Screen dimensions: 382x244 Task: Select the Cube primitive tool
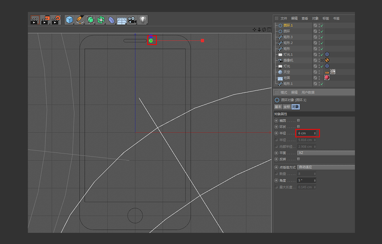point(70,20)
